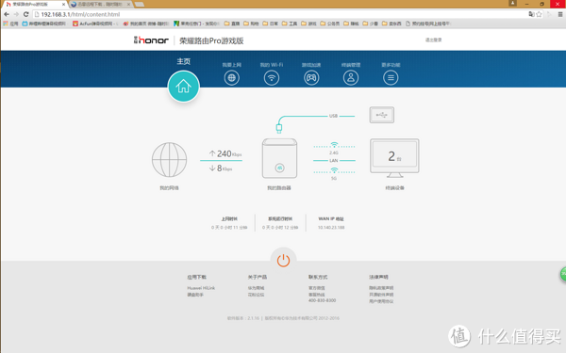Click the 联系方式 footer heading
Viewport: 566px width, 353px height.
click(x=318, y=277)
